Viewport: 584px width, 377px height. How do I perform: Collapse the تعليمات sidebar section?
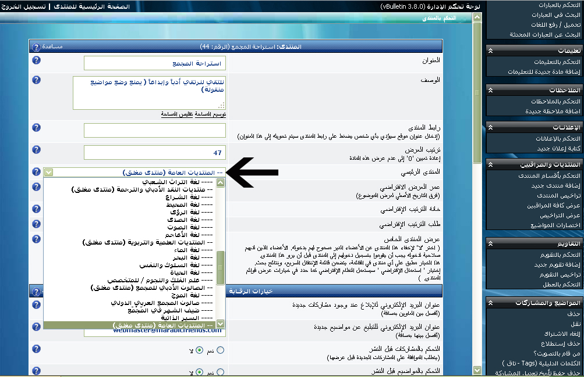coord(491,51)
